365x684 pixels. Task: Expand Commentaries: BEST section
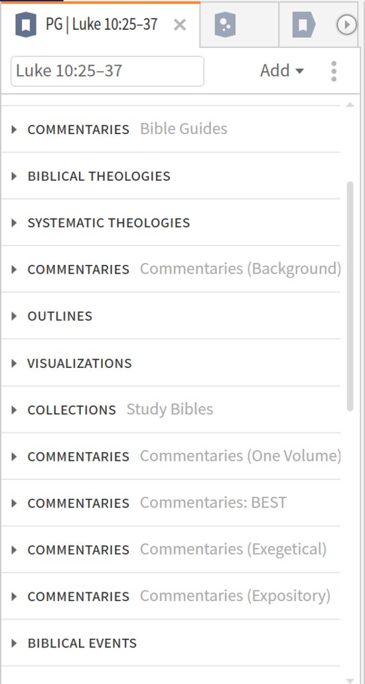(171, 503)
